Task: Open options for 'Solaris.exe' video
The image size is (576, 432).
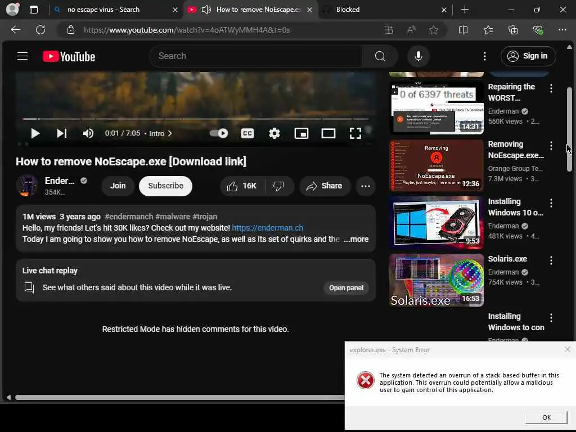Action: [x=551, y=260]
